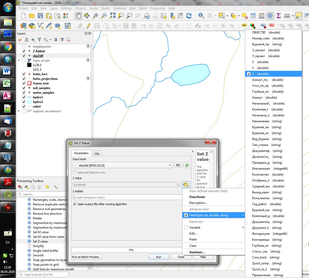Click Run as Batch Process button
Screen dimensions: 309x278
click(x=86, y=257)
